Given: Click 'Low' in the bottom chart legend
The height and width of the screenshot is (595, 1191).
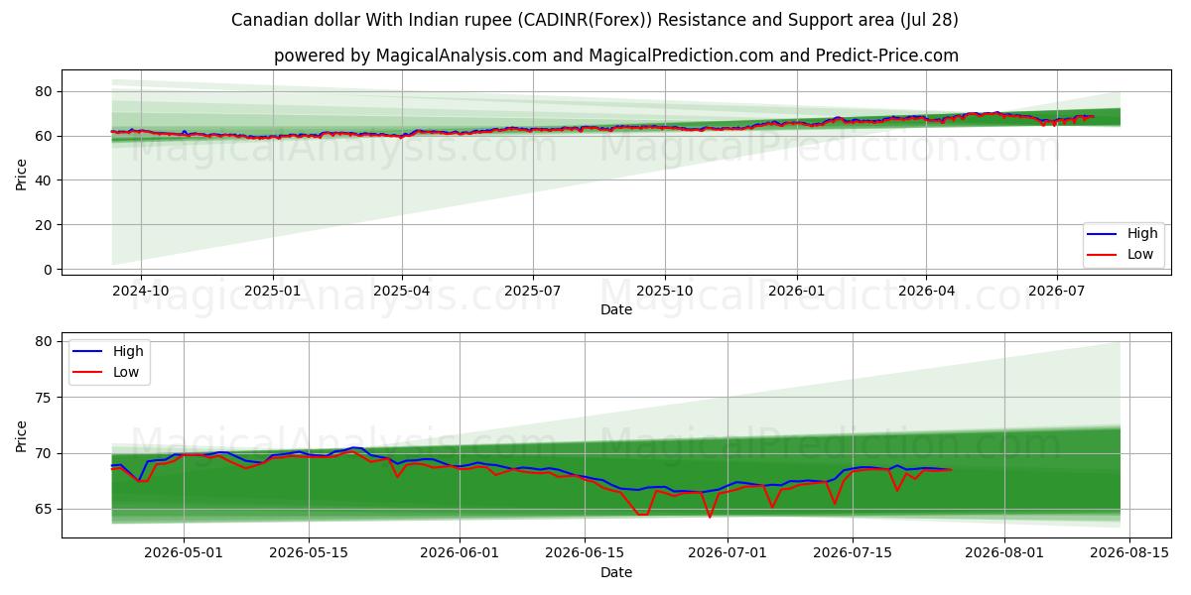Looking at the screenshot, I should click(126, 372).
